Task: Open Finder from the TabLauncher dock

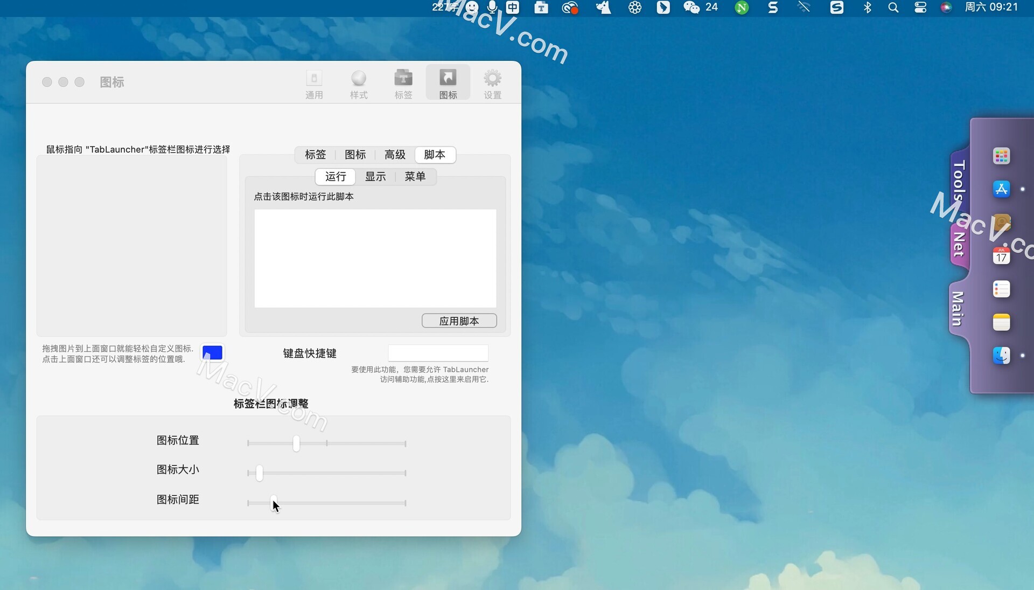Action: tap(1001, 356)
